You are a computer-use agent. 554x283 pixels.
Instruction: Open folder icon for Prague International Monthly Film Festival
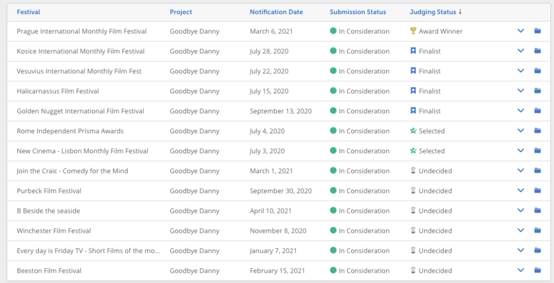[x=537, y=31]
